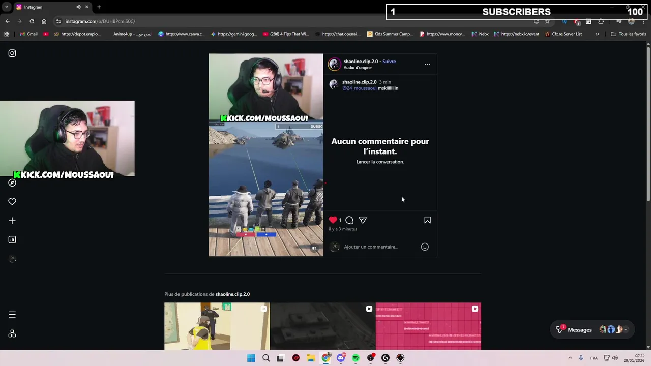Expand the bookmarks overflow chevron
The width and height of the screenshot is (651, 366).
tap(597, 34)
